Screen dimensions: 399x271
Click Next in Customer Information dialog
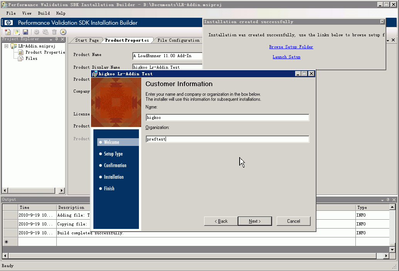(x=255, y=221)
